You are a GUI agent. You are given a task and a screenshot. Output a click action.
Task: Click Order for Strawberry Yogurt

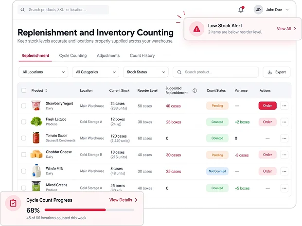(x=267, y=105)
